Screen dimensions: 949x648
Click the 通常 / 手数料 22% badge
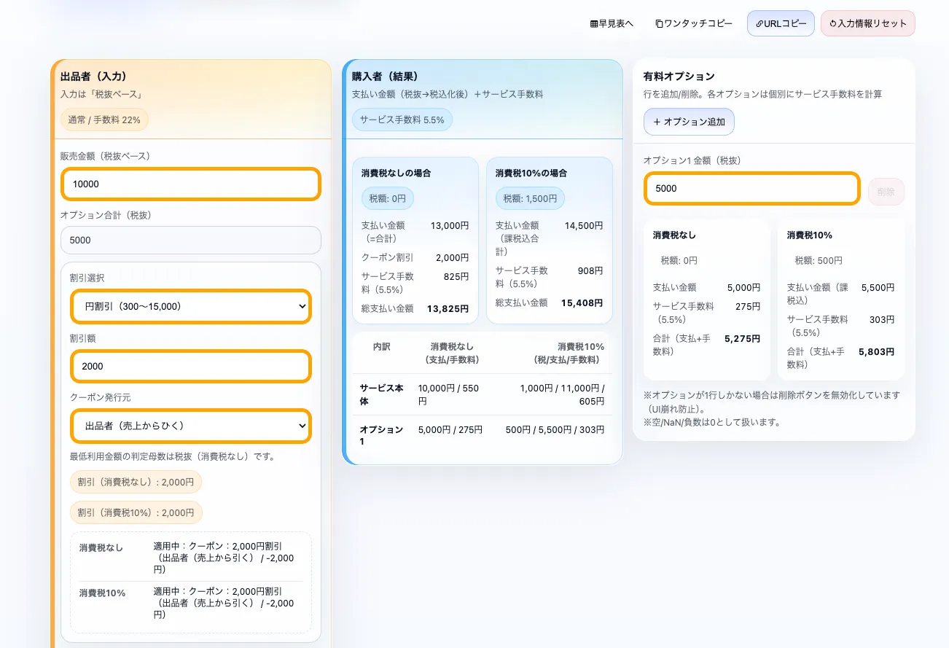coord(104,120)
